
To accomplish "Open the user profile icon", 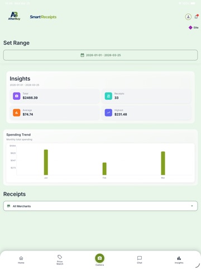I will coord(188,17).
